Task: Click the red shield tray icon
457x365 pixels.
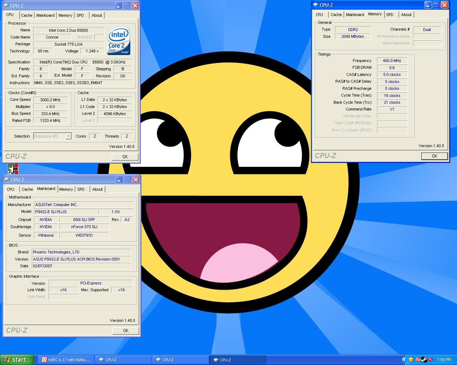Action: [430, 360]
